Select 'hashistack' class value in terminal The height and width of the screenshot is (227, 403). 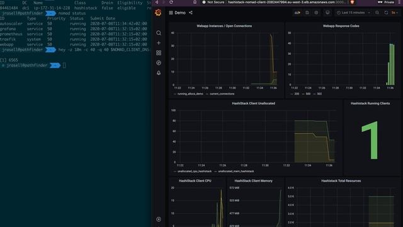[x=86, y=8]
